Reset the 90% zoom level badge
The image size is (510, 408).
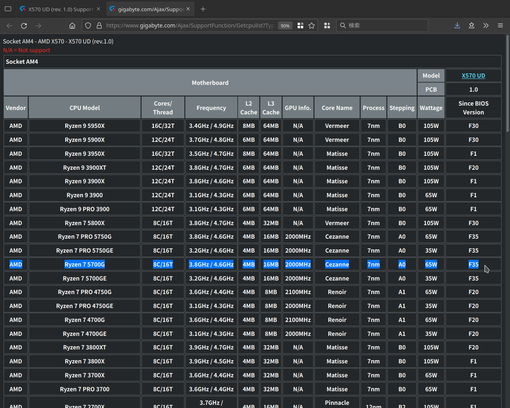(x=285, y=25)
